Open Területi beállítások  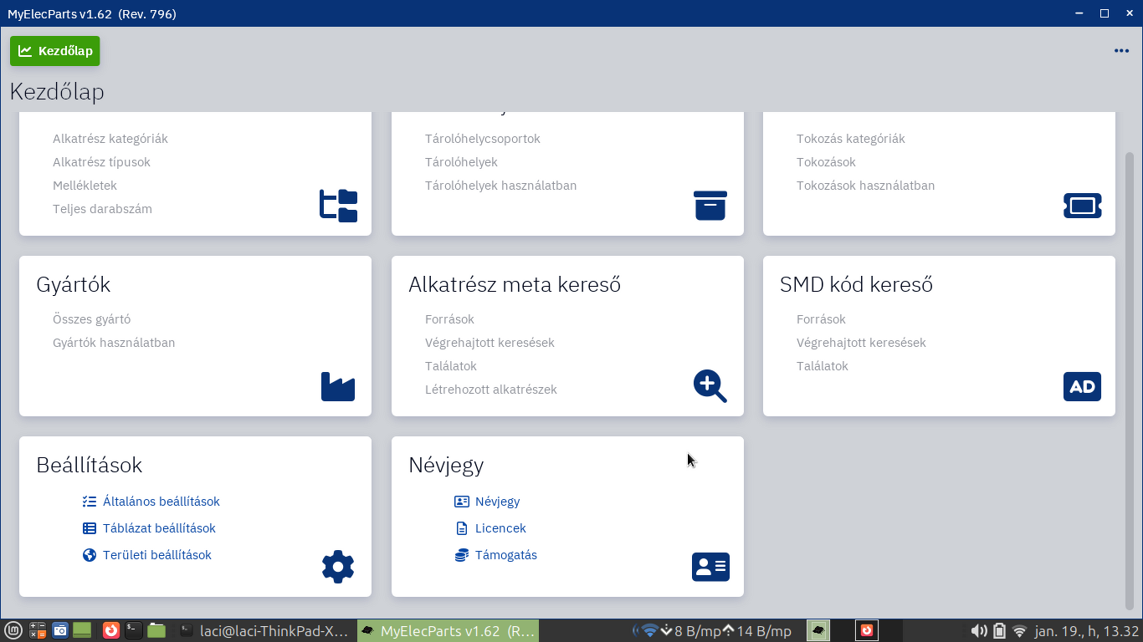click(x=157, y=555)
